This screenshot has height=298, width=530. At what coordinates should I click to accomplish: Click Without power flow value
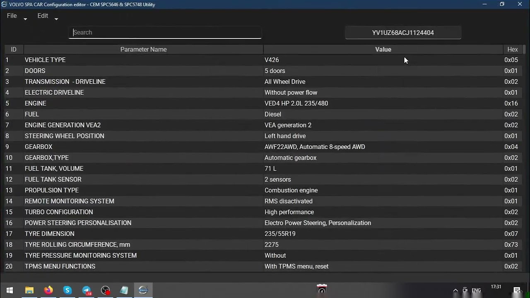pos(291,92)
